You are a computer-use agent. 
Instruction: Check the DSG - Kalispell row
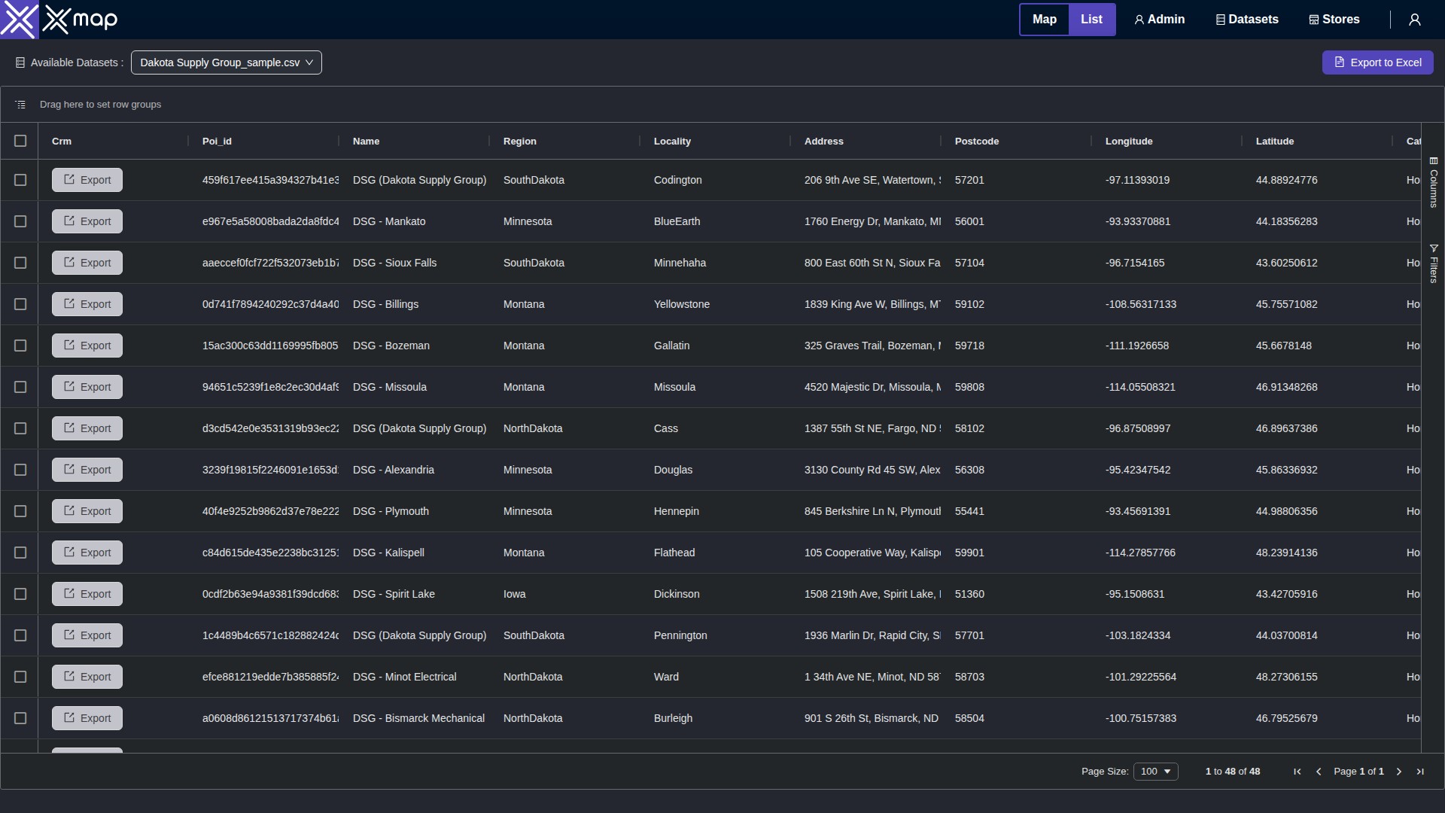pos(20,553)
